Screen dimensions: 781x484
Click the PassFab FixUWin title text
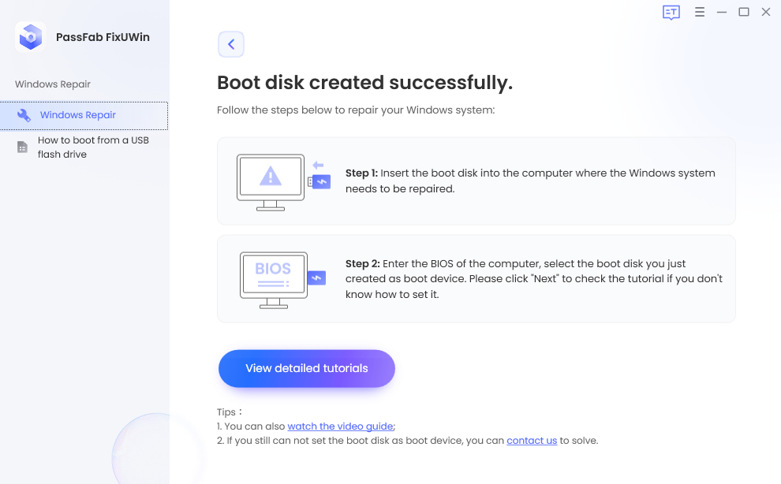[x=103, y=37]
